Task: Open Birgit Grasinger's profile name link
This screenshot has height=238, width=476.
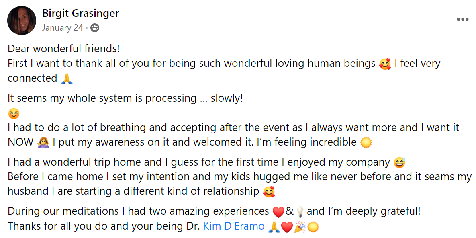Action: (x=80, y=14)
